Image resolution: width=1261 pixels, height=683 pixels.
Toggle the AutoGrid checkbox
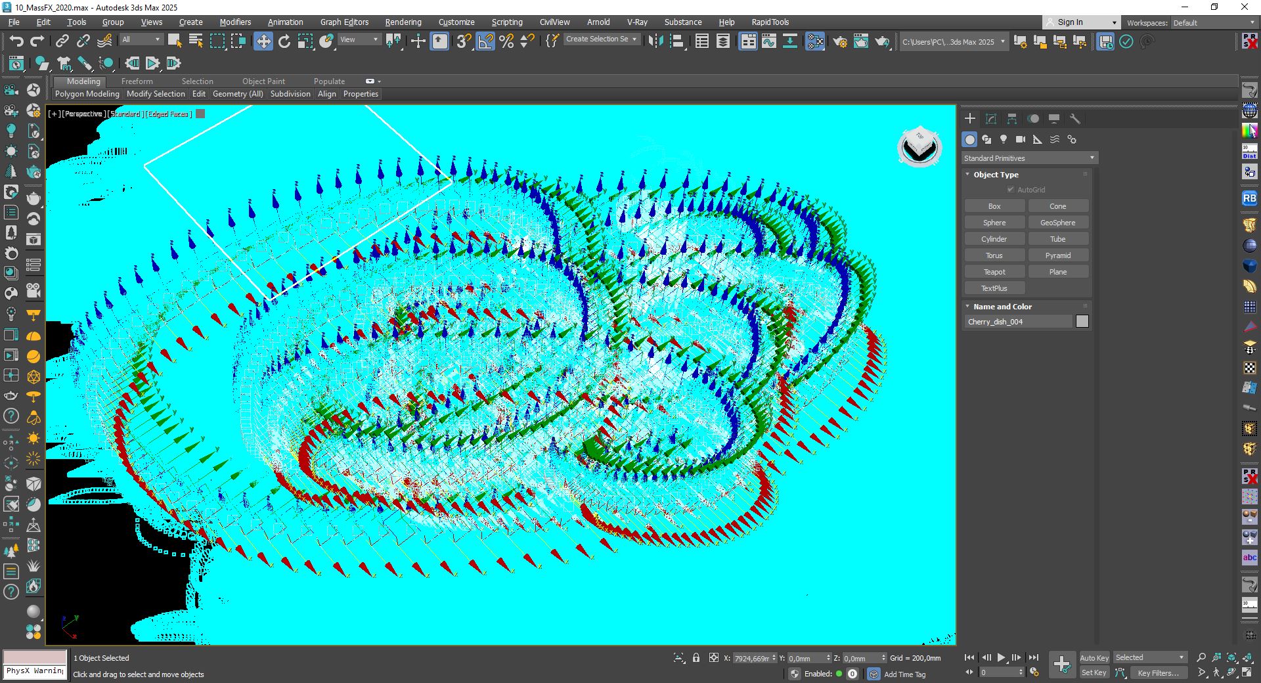[x=1011, y=190]
